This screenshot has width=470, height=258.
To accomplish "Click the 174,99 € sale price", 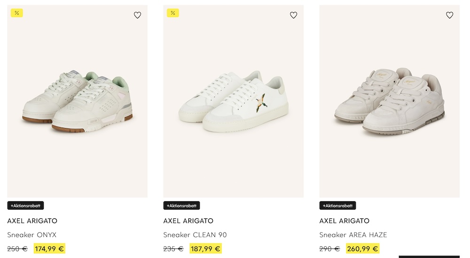I will point(49,249).
